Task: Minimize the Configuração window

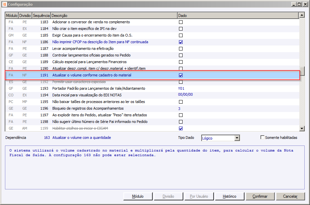Action: [x=294, y=4]
